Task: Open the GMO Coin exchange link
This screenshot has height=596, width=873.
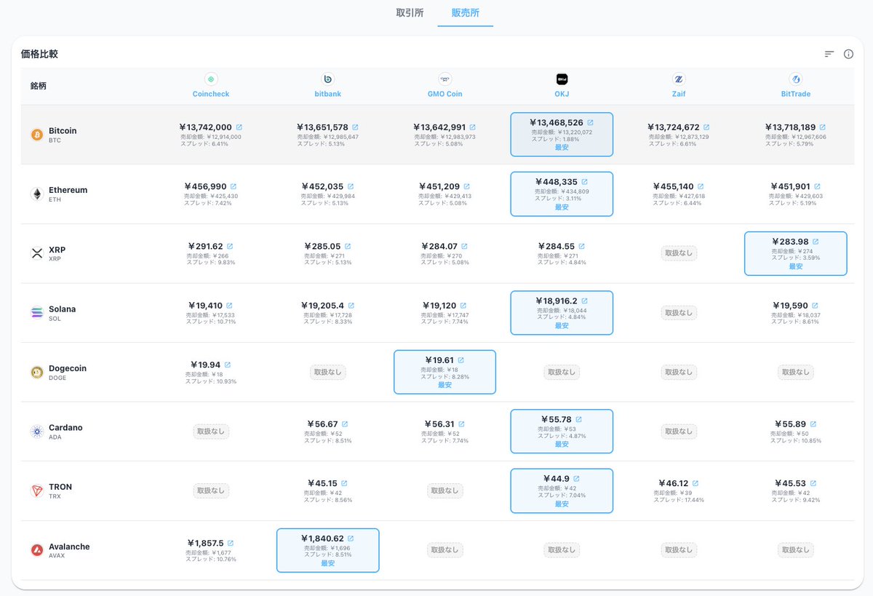Action: coord(445,94)
